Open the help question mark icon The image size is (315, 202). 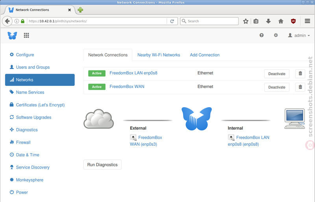261,35
